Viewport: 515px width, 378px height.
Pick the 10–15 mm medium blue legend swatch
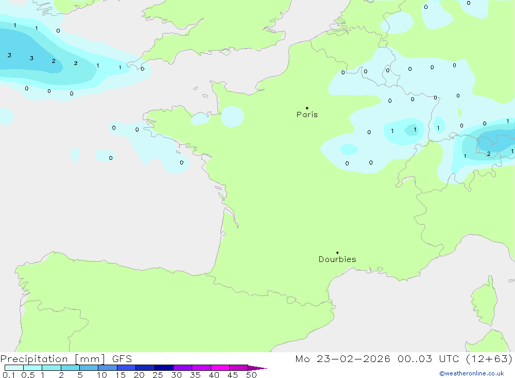(x=108, y=368)
